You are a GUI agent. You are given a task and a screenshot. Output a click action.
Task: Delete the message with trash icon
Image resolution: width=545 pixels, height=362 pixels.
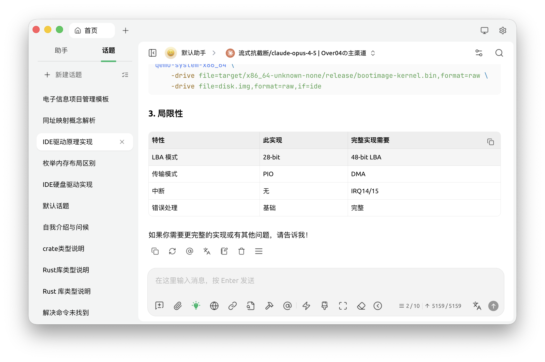point(241,251)
